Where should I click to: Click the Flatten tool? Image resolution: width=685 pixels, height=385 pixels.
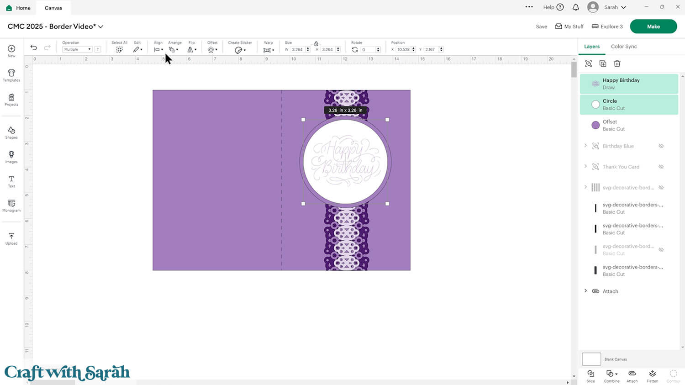652,376
